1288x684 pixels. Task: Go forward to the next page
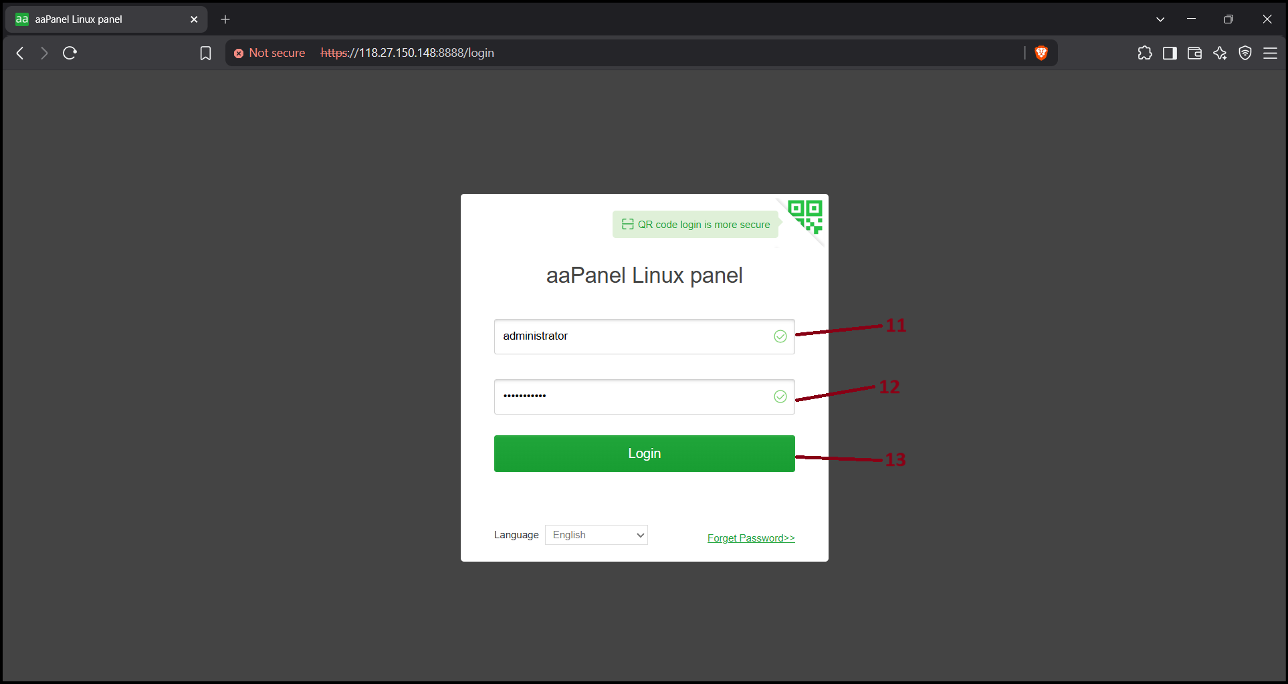[x=44, y=53]
